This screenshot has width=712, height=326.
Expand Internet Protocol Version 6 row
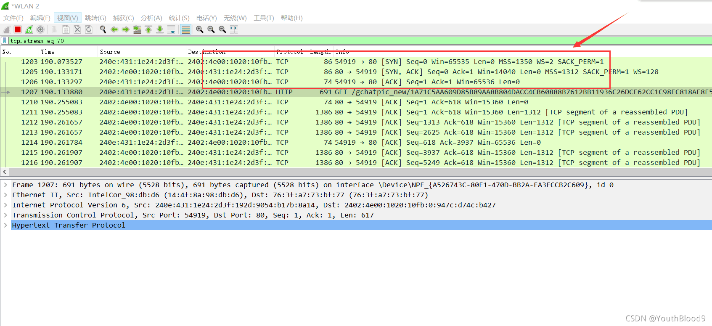click(x=5, y=205)
